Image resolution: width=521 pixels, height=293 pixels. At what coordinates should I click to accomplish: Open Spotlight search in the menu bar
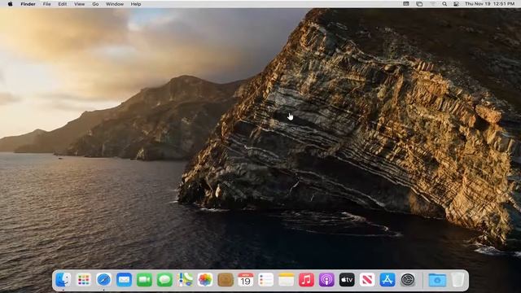click(444, 4)
